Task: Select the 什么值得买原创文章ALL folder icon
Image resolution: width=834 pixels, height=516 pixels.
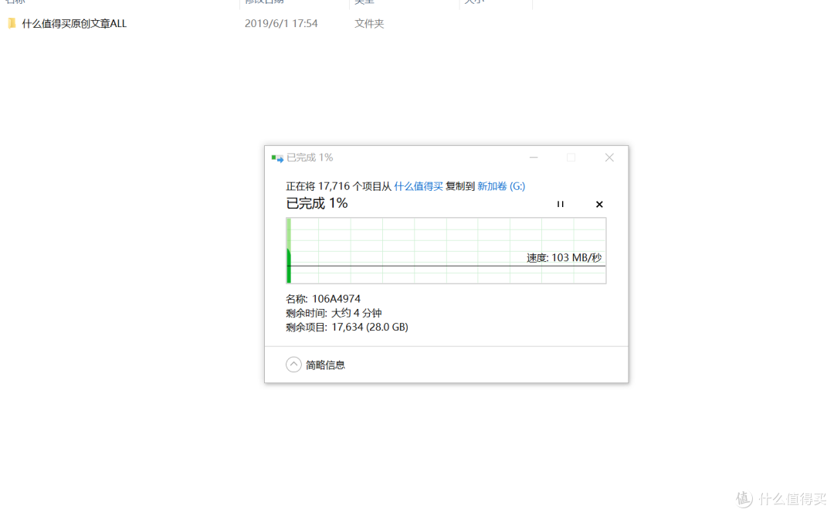Action: click(12, 23)
